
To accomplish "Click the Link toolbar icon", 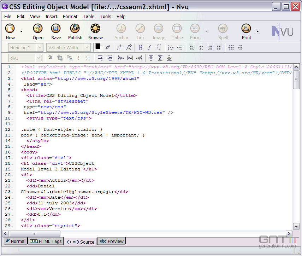I will pos(140,29).
